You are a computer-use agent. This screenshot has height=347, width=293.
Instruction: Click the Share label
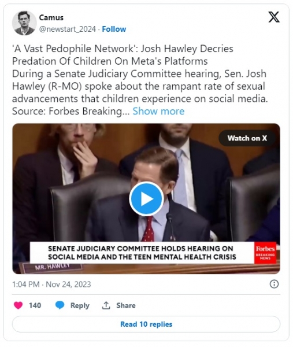tap(126, 305)
